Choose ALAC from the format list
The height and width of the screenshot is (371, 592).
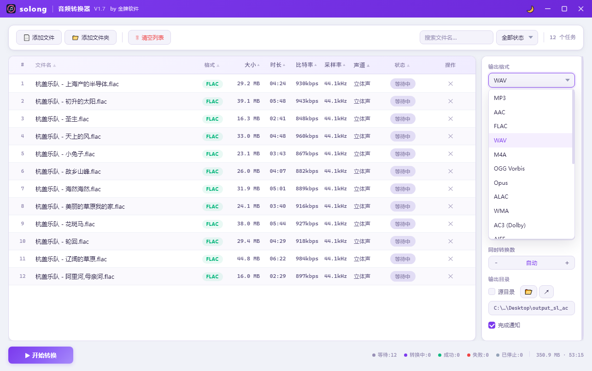pyautogui.click(x=501, y=196)
